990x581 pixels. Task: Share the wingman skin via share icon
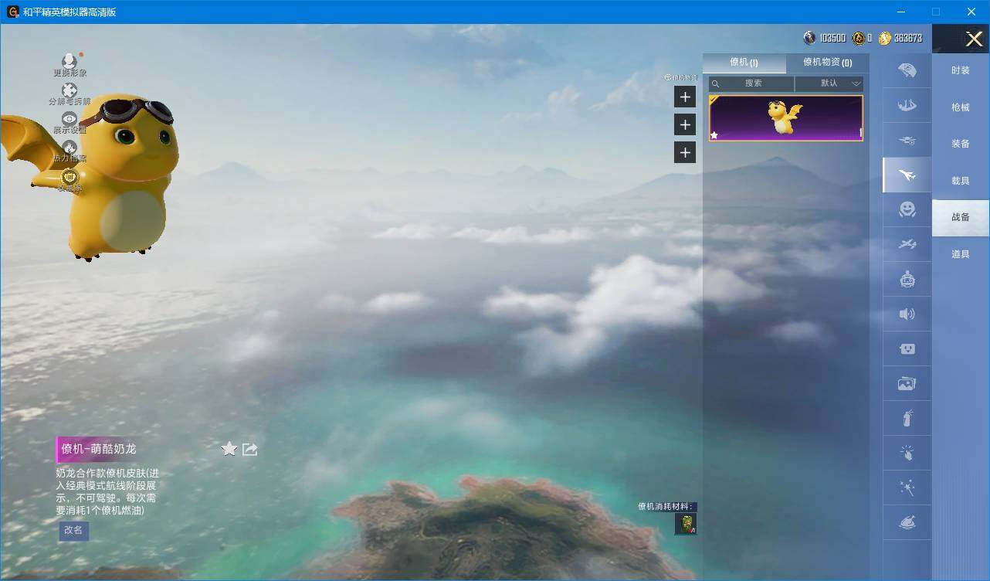[249, 449]
